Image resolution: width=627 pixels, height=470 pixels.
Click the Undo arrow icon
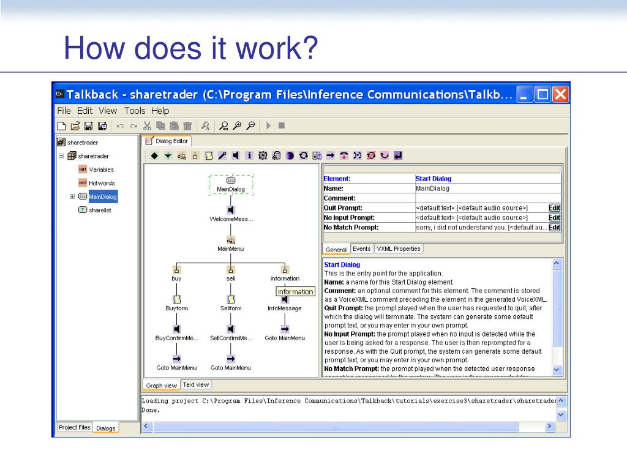[120, 126]
